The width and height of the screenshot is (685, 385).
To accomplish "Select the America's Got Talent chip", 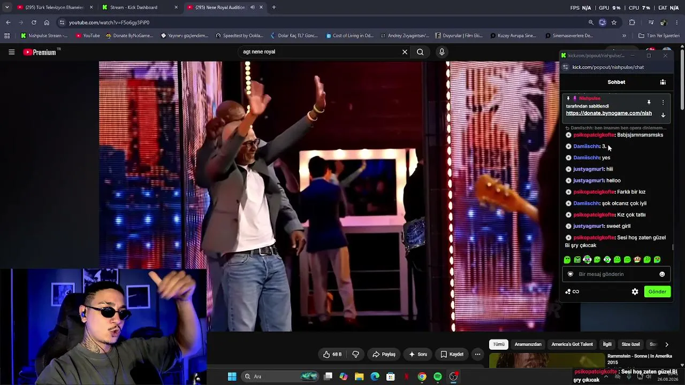I will point(572,344).
